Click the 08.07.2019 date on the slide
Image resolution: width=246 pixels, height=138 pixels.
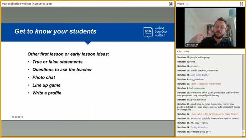point(17,117)
